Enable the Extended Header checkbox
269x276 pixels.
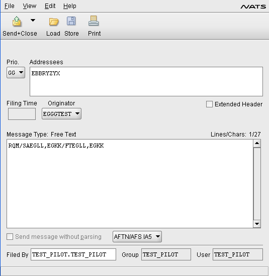[209, 104]
